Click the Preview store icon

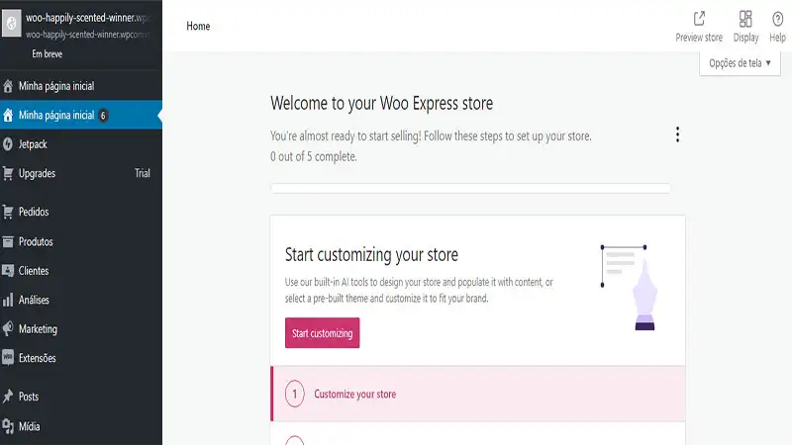pyautogui.click(x=699, y=19)
